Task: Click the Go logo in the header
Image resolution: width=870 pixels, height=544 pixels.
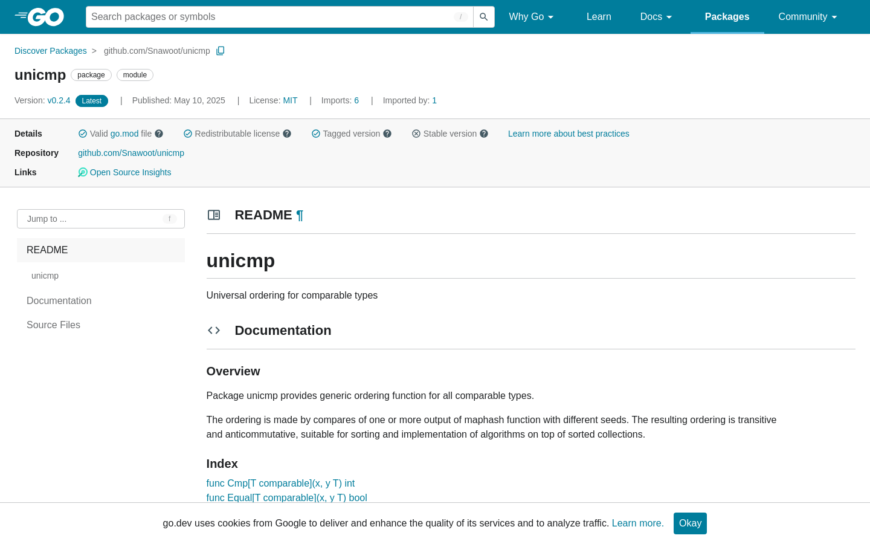Action: [39, 17]
